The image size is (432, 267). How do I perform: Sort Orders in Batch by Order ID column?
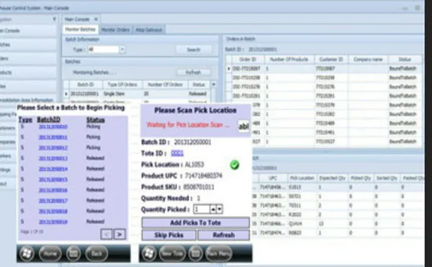point(248,60)
